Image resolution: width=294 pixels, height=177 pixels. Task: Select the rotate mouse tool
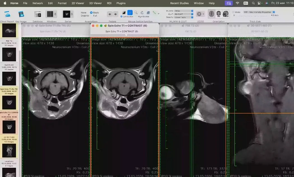click(142, 13)
